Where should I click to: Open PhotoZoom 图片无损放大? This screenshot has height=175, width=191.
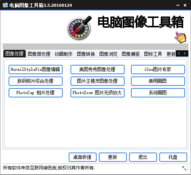coord(97,93)
